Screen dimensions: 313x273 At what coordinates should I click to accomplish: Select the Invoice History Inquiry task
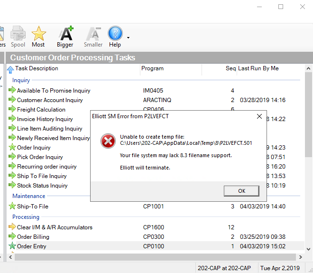(45, 119)
